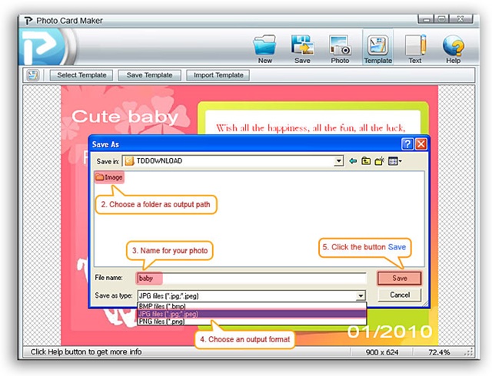Open the Photo tool in toolbar
This screenshot has width=492, height=376.
(x=340, y=48)
